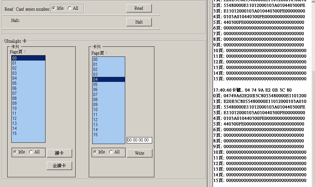Select Idle for Read Card series number
Viewport: 315px width, 187px height.
54,8
